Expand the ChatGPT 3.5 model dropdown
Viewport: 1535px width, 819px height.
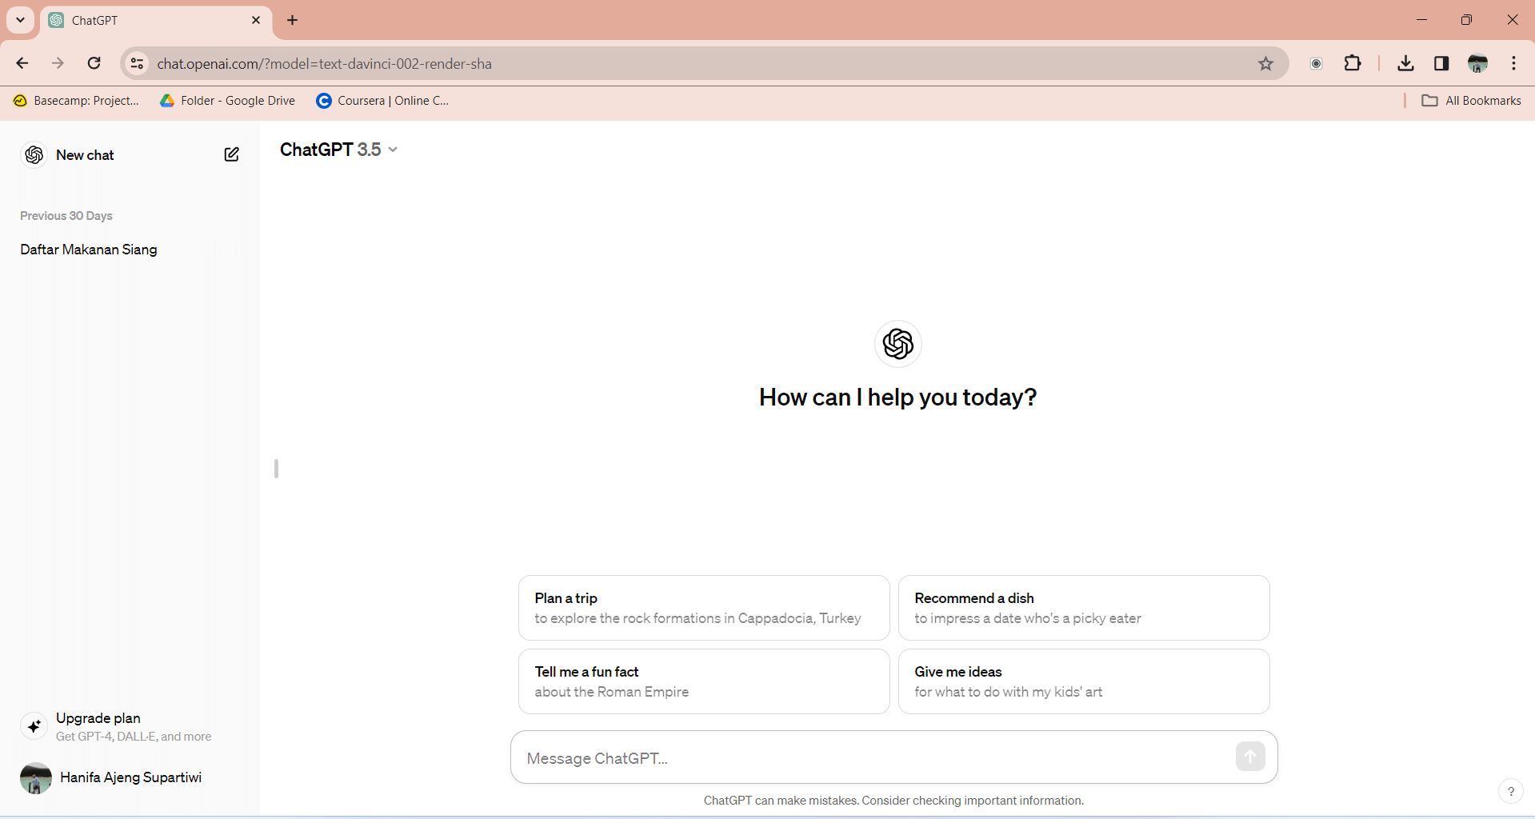(338, 150)
